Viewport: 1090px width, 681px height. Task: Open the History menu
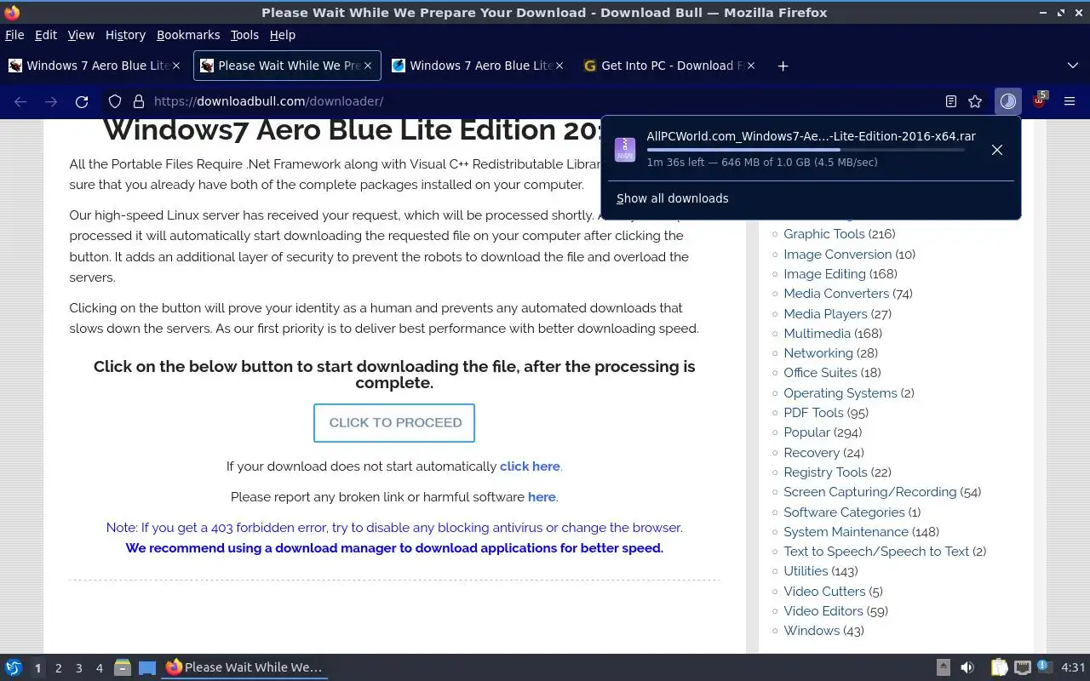click(125, 35)
